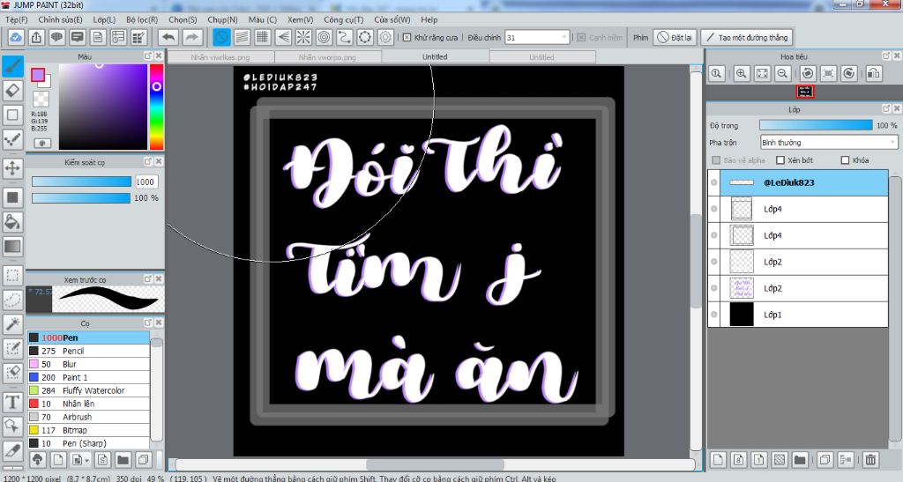Click the cloud save icon
The width and height of the screenshot is (903, 482).
point(16,37)
